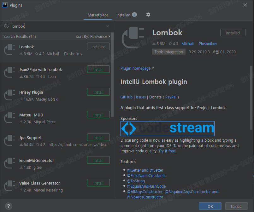Click Installed button in Lombok list row
Image resolution: width=254 pixels, height=212 pixels.
coord(98,47)
